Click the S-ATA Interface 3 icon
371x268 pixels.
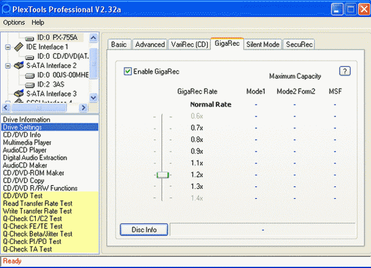point(19,93)
